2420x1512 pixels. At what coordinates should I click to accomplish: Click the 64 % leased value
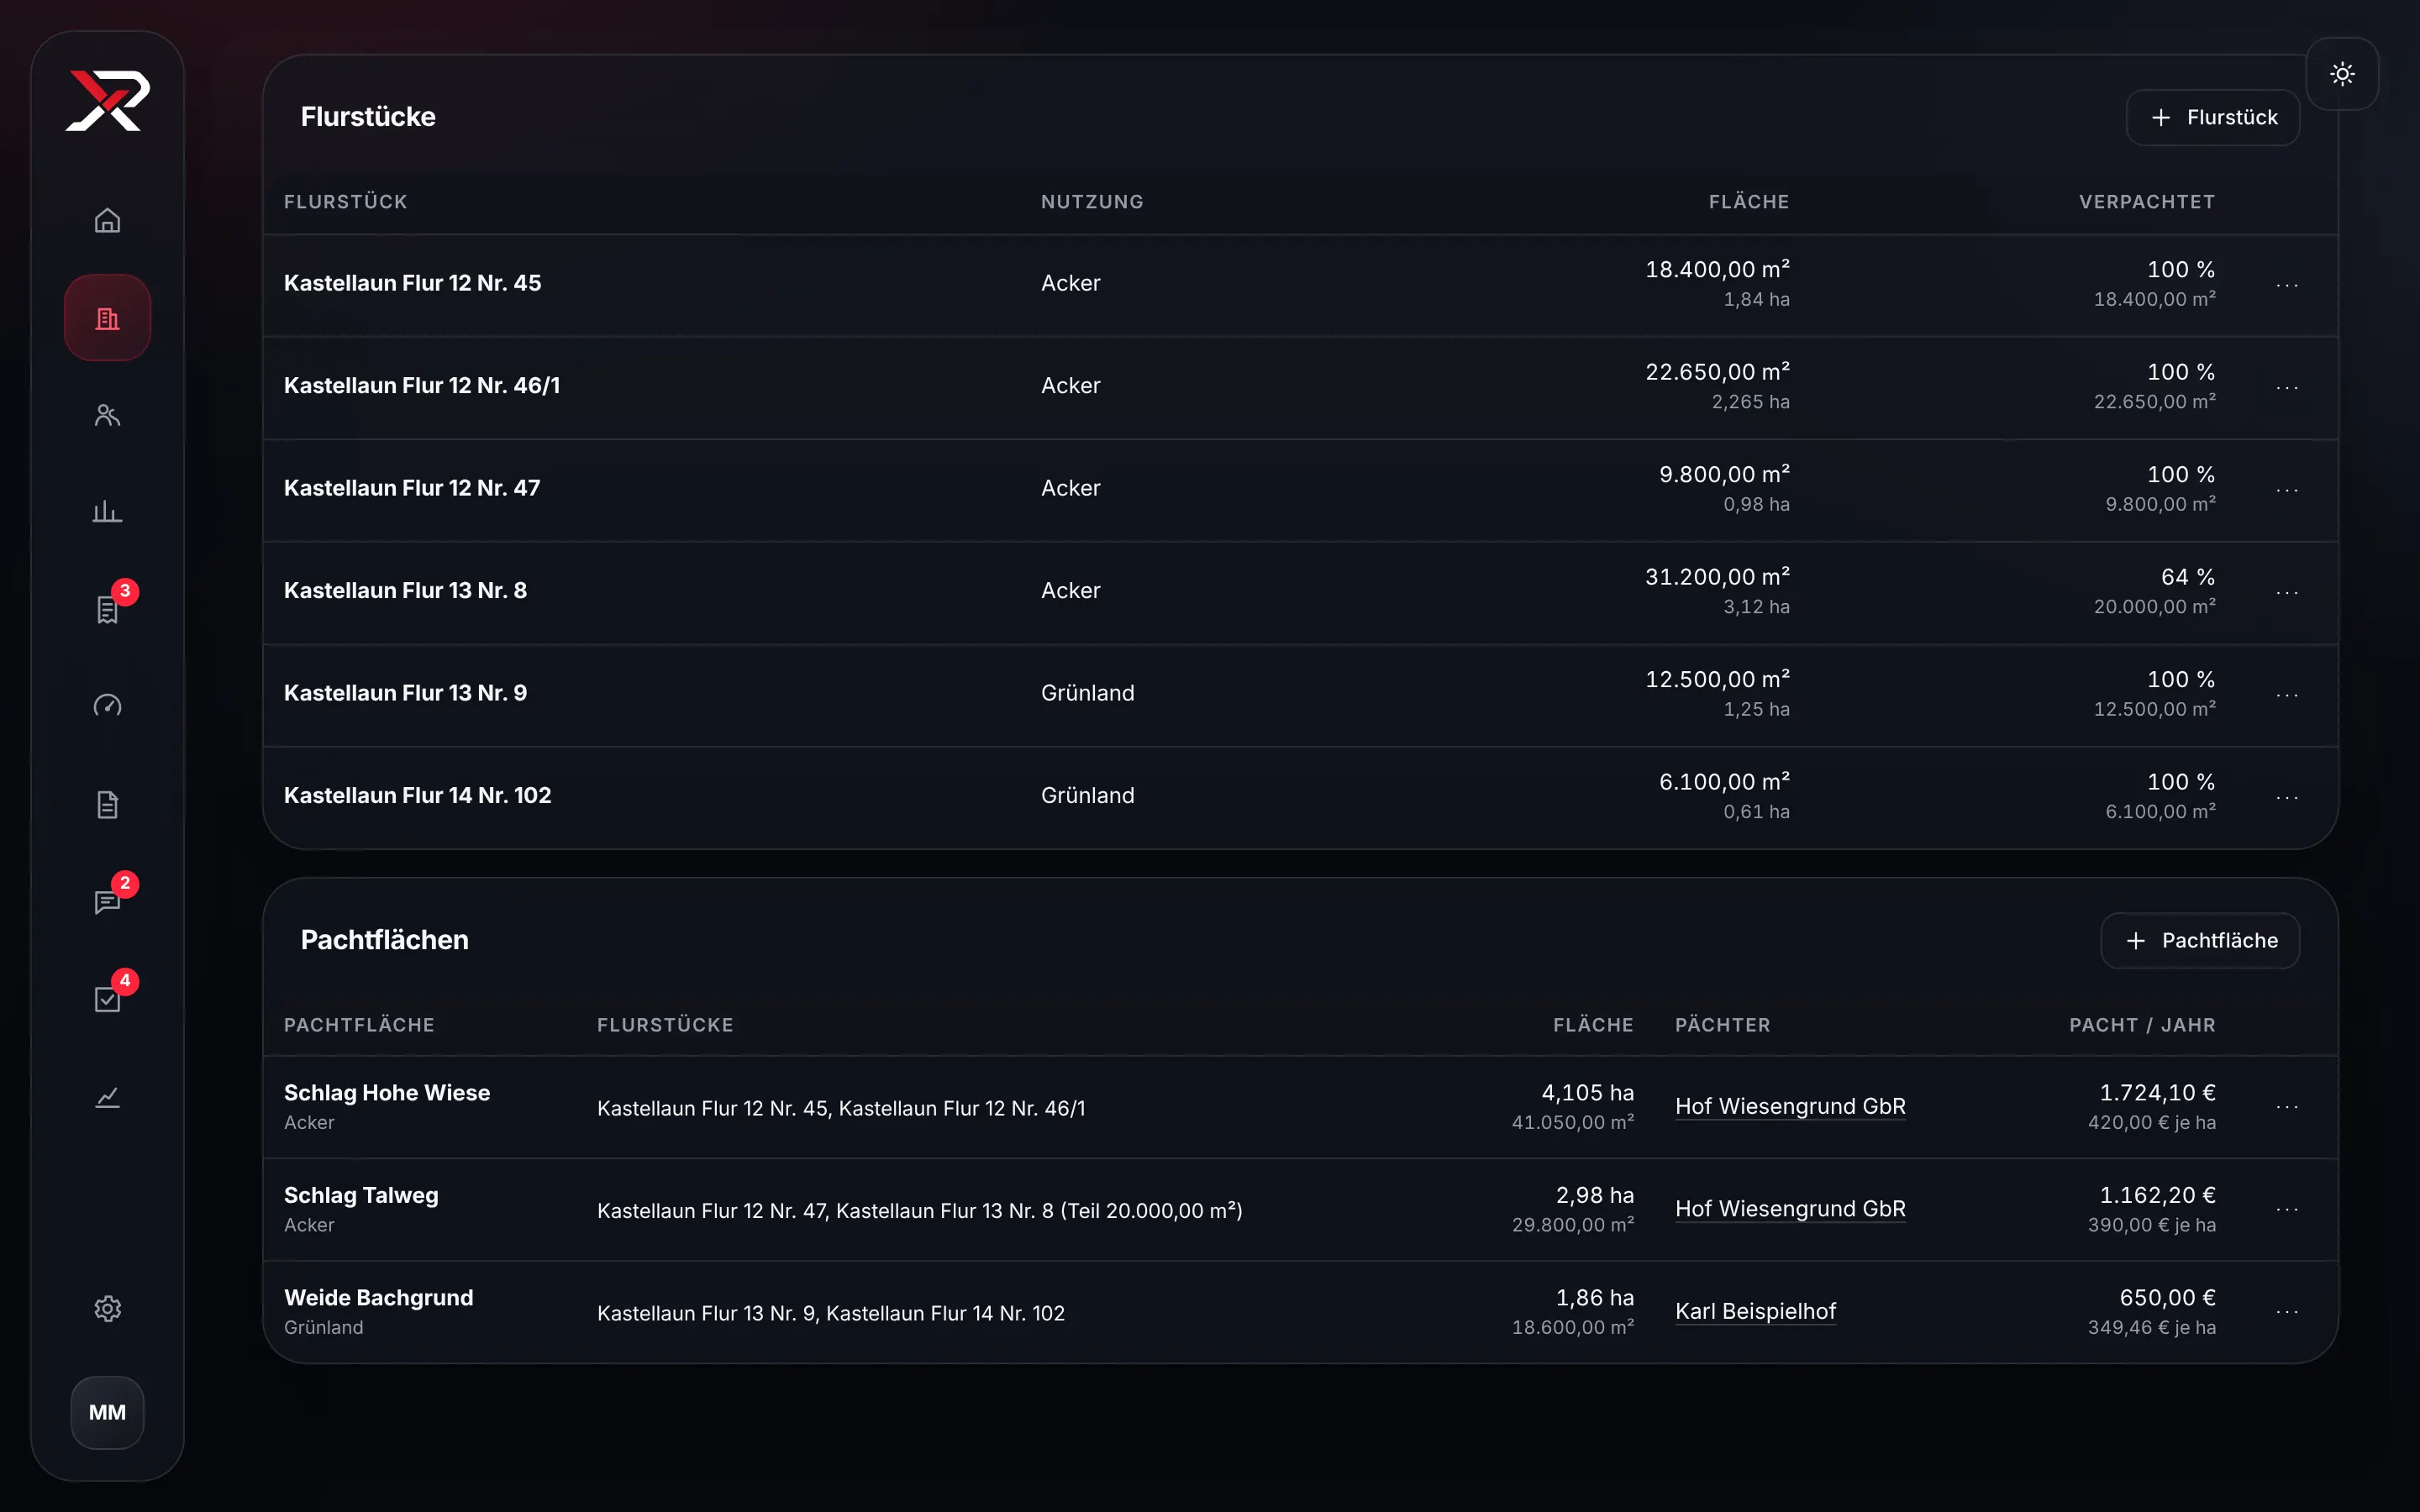click(2187, 577)
